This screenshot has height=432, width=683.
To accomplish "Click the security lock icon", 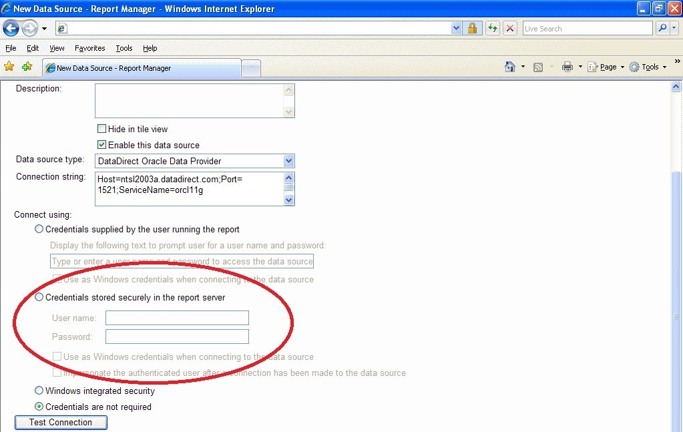I will click(472, 28).
